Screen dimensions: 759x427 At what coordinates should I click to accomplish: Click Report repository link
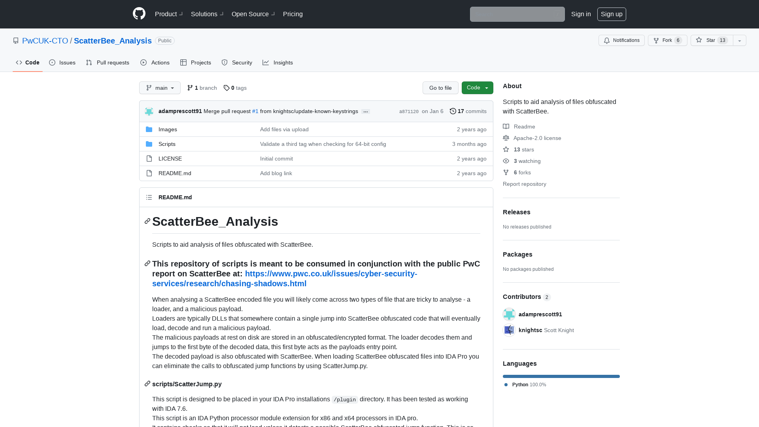tap(525, 184)
